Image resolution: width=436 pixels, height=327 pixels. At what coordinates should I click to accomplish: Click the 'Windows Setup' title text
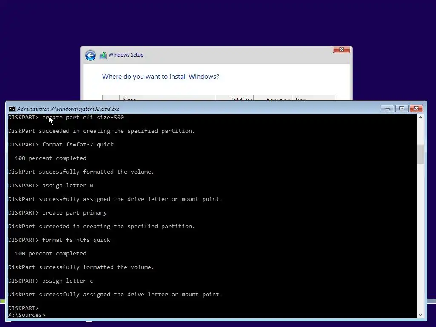(x=126, y=55)
